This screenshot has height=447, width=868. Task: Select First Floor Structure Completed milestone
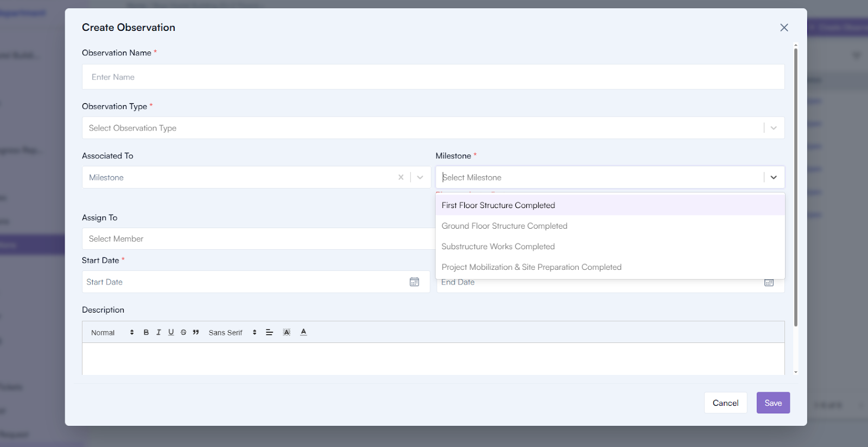pyautogui.click(x=498, y=205)
